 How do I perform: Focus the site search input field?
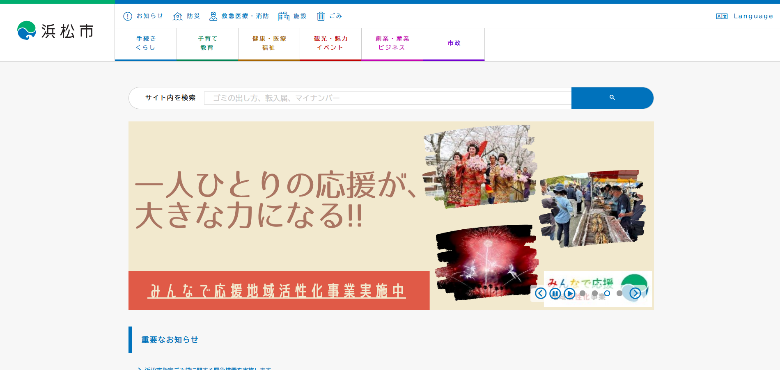pos(388,98)
